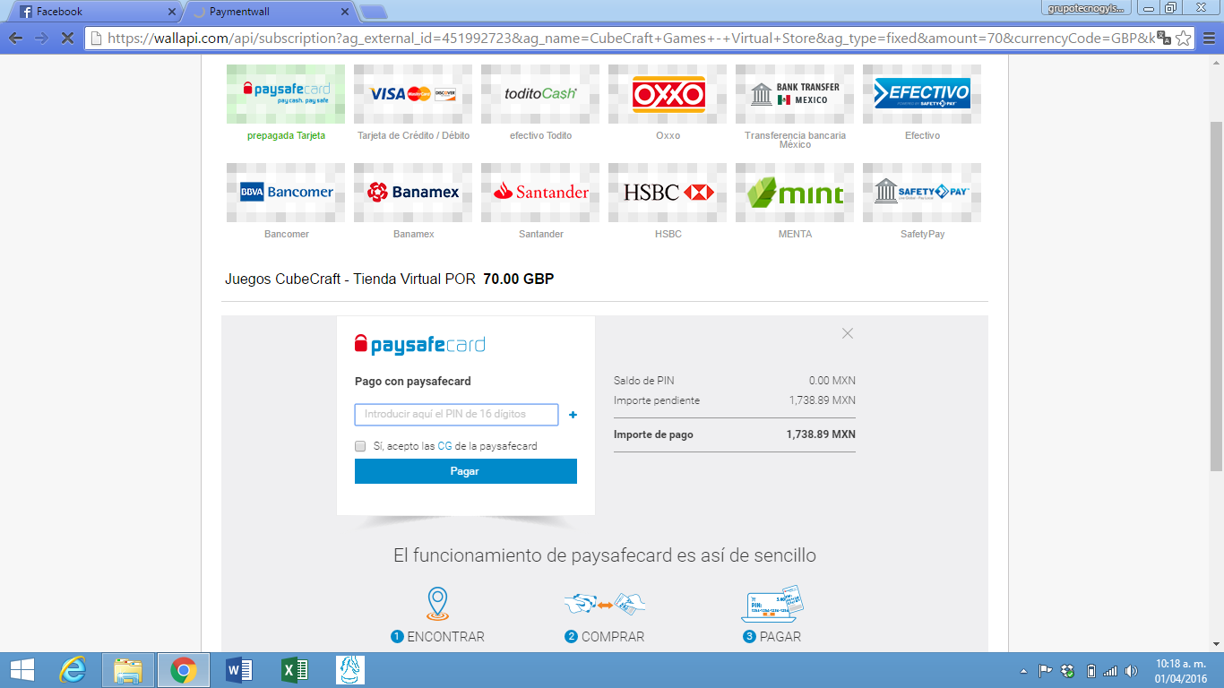The image size is (1224, 688).
Task: Go forward in browser history
Action: (x=41, y=39)
